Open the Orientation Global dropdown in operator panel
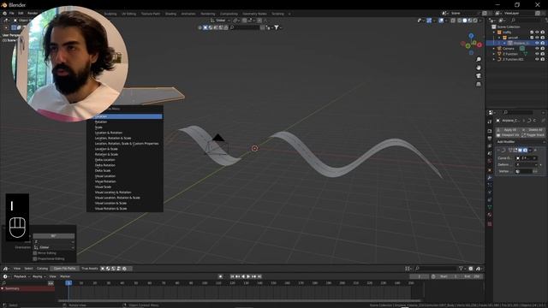548x308 pixels. [54, 247]
